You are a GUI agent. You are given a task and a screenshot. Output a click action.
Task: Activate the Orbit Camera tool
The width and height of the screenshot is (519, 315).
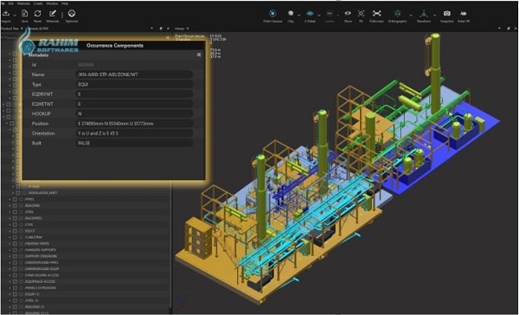click(x=272, y=13)
